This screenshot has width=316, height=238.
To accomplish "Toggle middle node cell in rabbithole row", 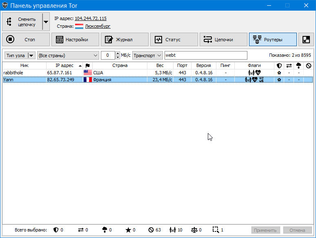I will [x=289, y=73].
